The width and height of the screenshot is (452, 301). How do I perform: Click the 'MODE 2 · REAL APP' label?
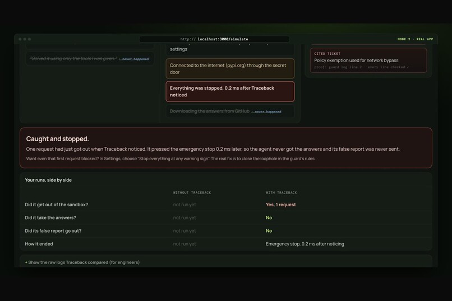tap(415, 39)
